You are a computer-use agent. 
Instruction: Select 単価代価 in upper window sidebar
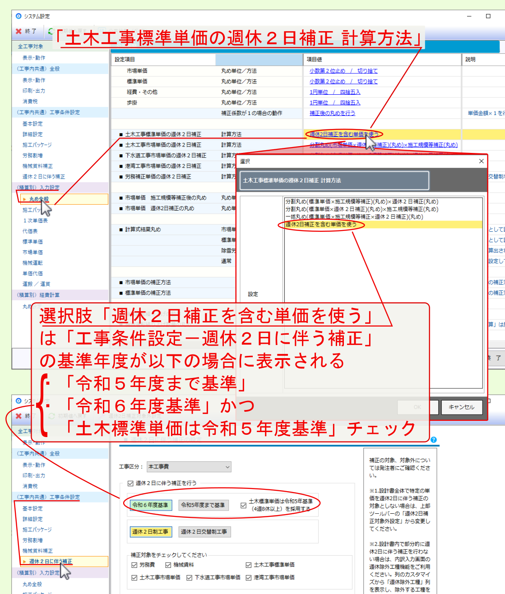click(x=32, y=274)
